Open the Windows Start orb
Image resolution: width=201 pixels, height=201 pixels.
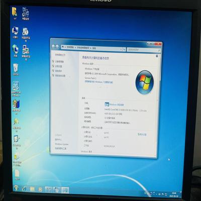pyautogui.click(x=16, y=188)
